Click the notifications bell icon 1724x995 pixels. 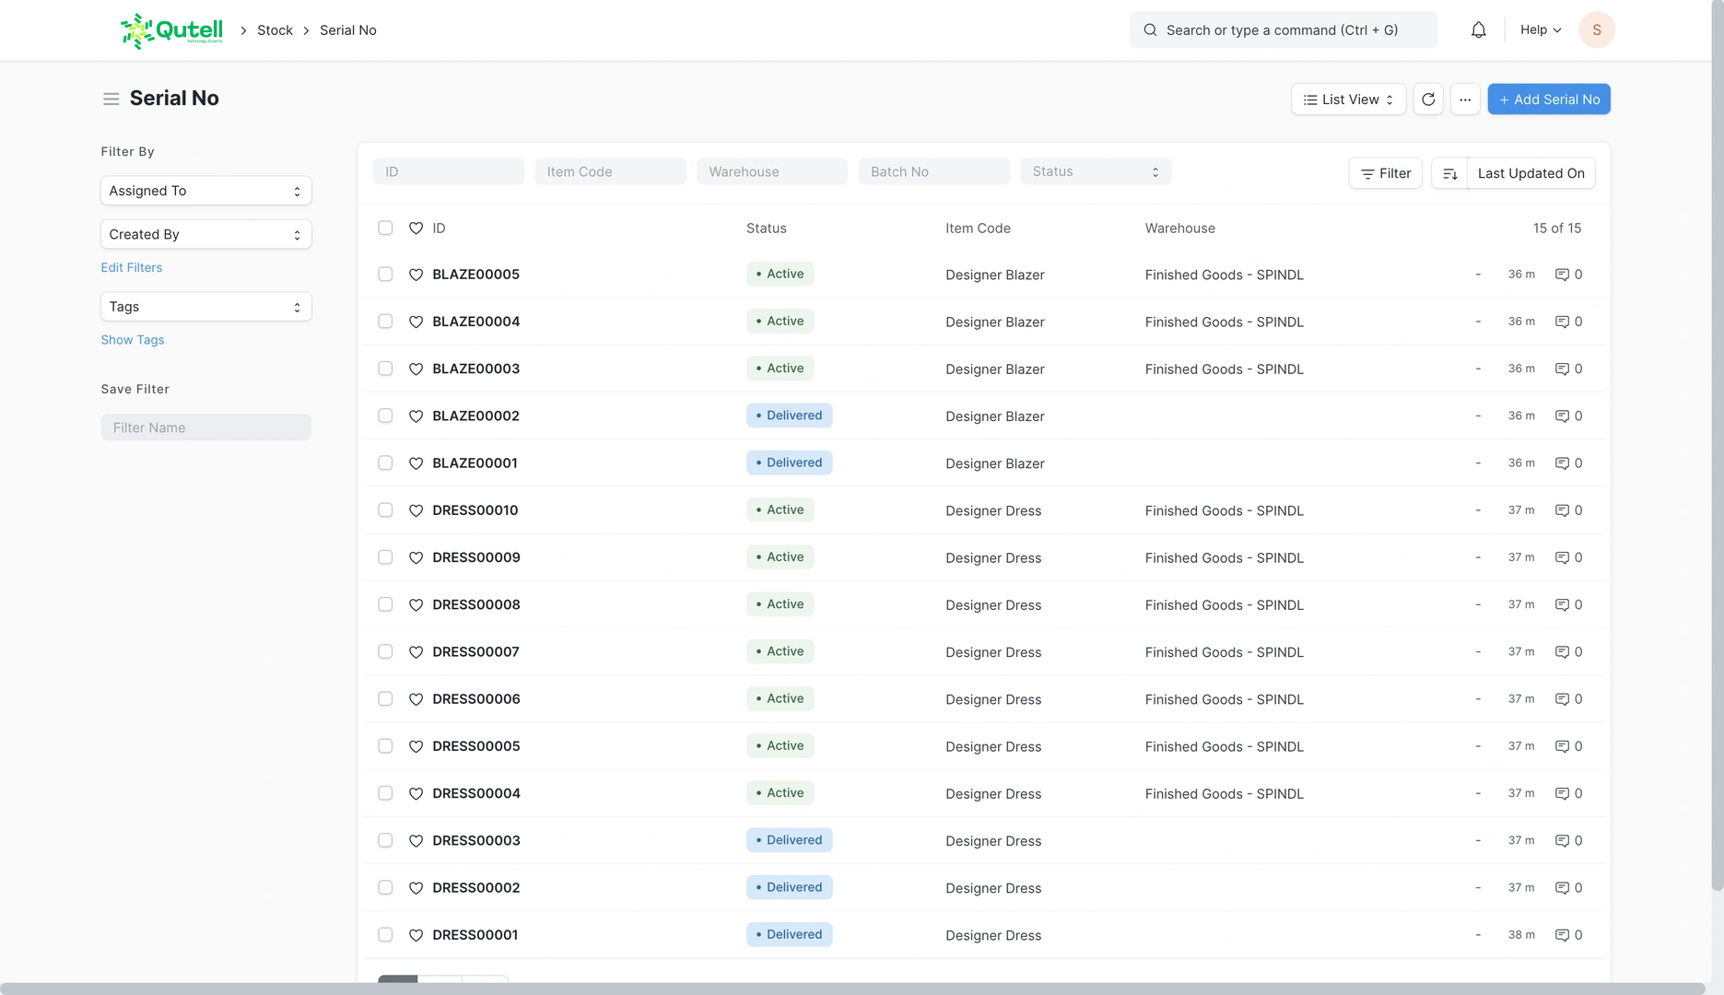pyautogui.click(x=1478, y=30)
